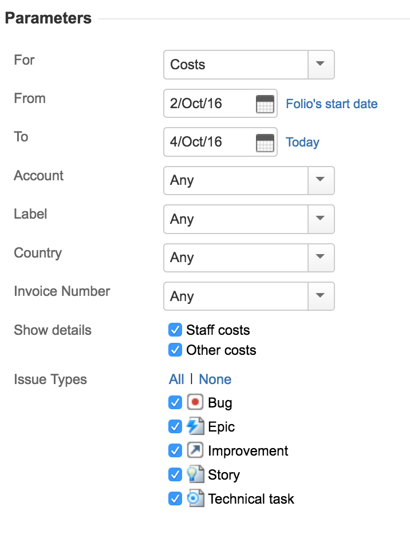Click the Epic lightning bolt icon
The width and height of the screenshot is (410, 538).
[195, 426]
